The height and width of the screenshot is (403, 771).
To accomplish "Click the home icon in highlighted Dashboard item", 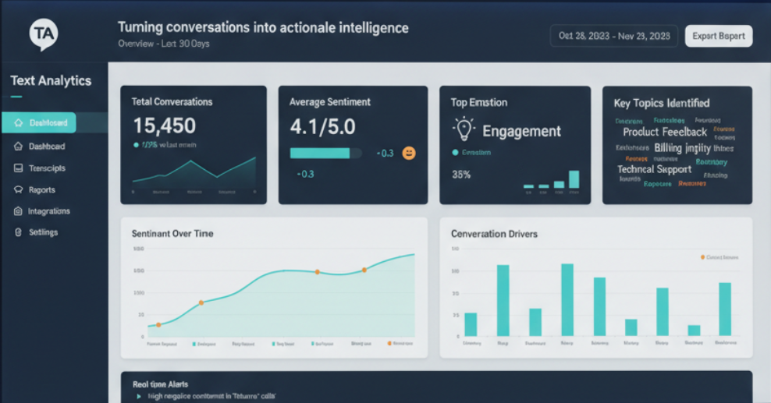I will 19,123.
